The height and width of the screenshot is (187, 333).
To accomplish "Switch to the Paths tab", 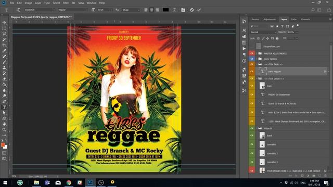I will pos(293,19).
